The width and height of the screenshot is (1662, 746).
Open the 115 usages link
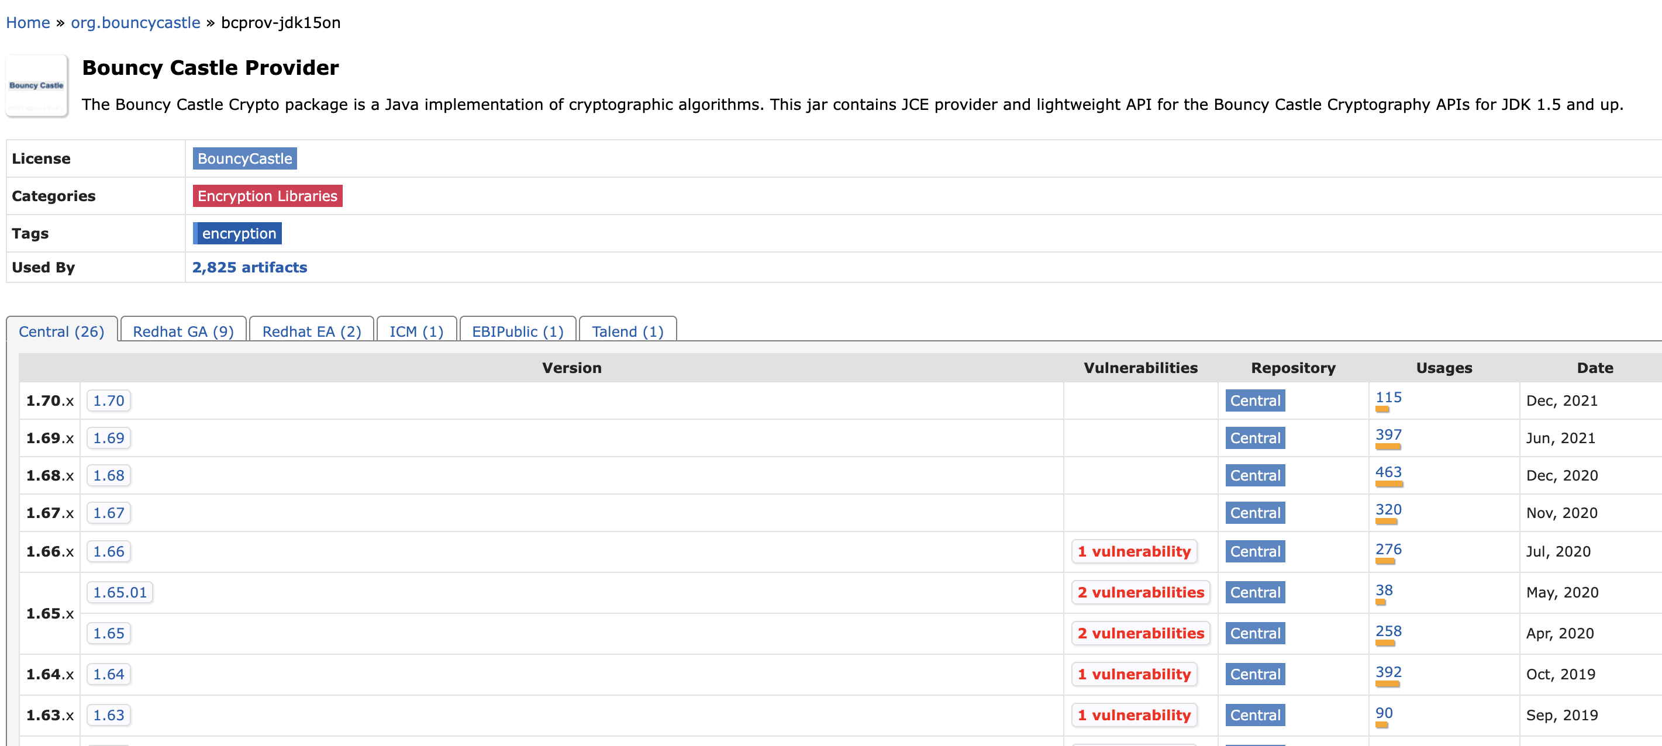coord(1388,397)
